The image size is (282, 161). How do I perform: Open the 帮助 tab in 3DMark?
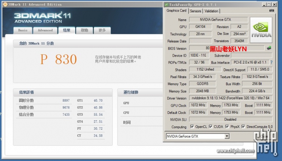(84, 31)
